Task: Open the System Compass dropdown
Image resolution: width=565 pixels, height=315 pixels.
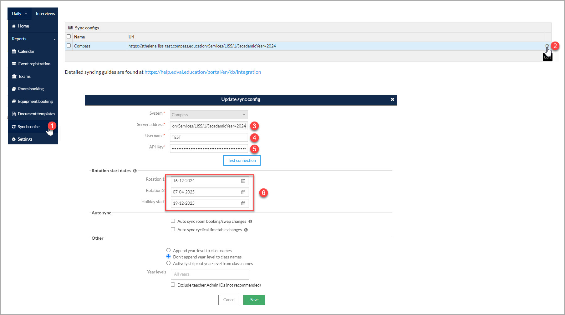Action: [x=209, y=115]
